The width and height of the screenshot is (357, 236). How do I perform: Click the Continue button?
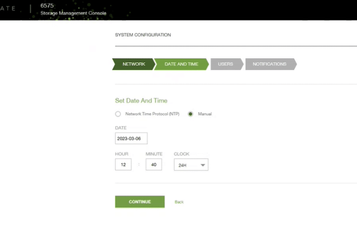click(140, 202)
